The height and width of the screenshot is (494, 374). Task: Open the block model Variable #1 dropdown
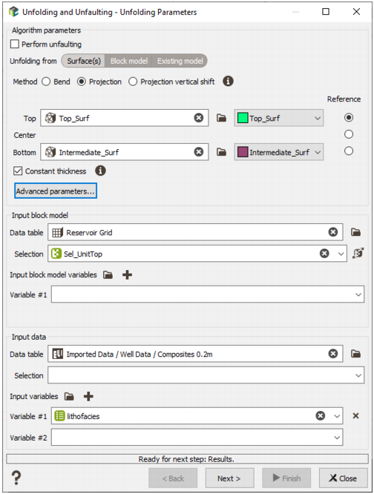208,294
